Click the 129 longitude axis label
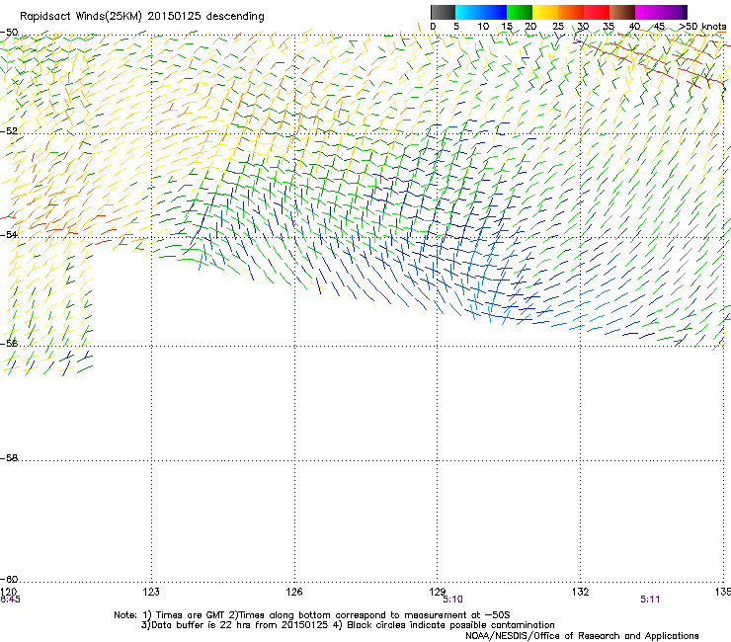The image size is (731, 642). 438,592
